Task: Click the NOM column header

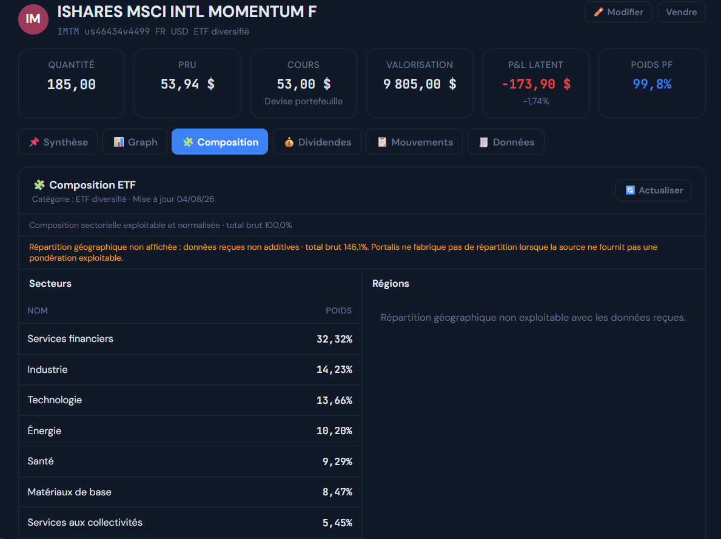Action: (38, 311)
